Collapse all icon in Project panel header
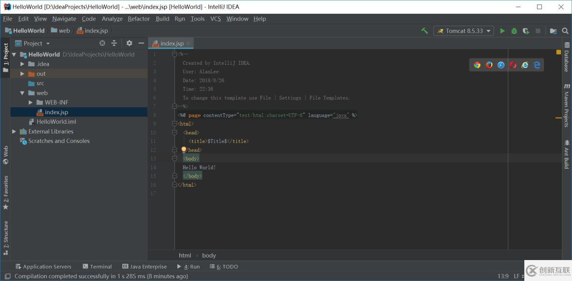 [x=114, y=43]
